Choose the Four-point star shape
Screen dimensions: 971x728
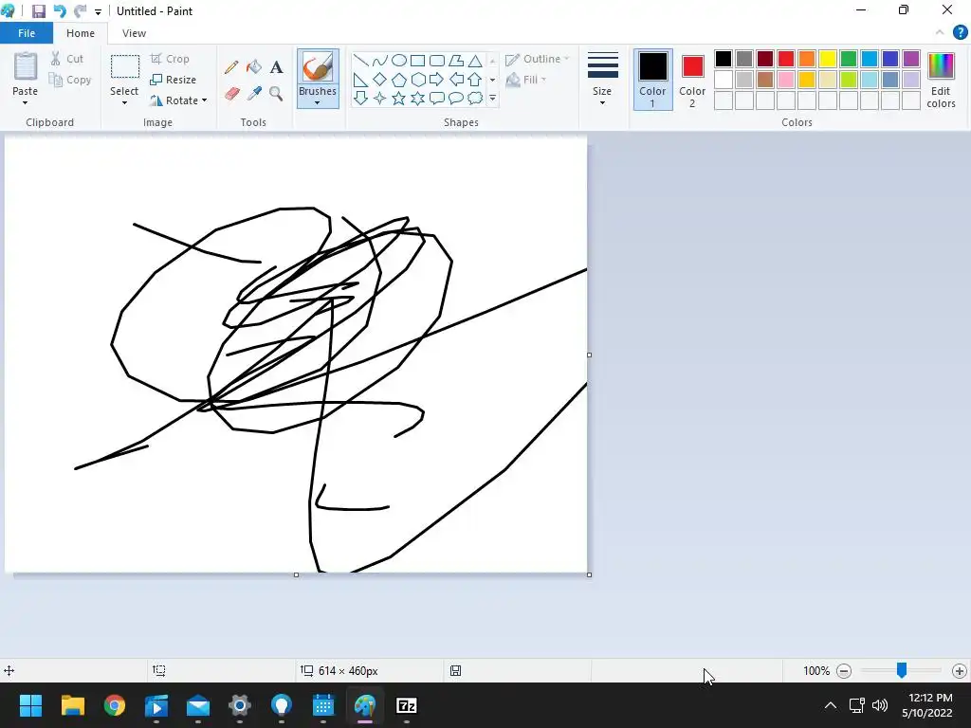[379, 98]
